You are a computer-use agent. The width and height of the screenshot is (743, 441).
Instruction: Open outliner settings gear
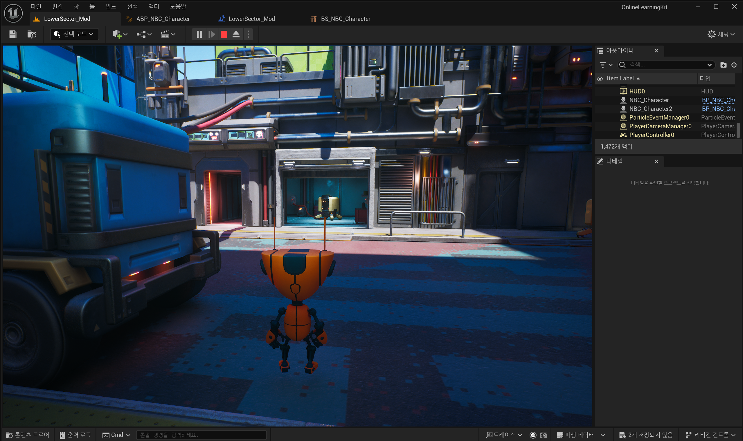pyautogui.click(x=734, y=65)
